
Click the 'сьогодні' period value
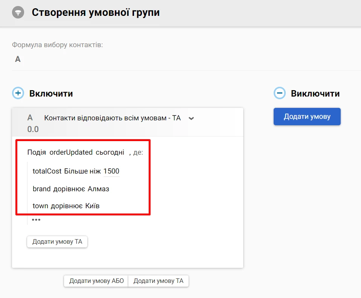click(110, 152)
